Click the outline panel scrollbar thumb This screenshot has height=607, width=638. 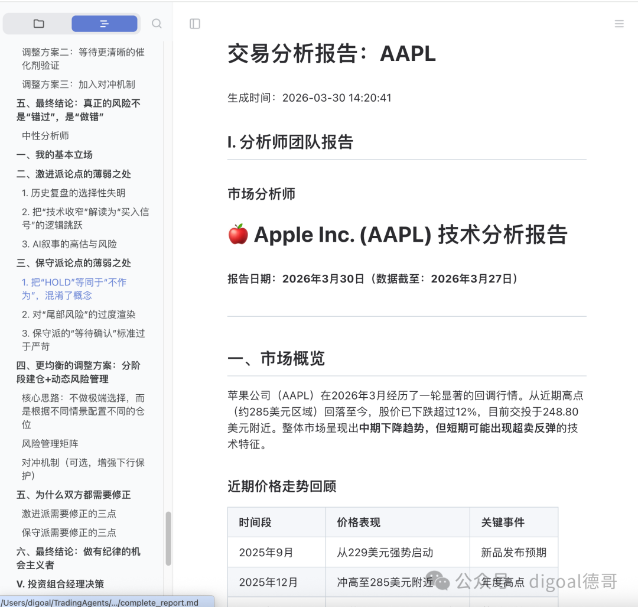(x=168, y=538)
